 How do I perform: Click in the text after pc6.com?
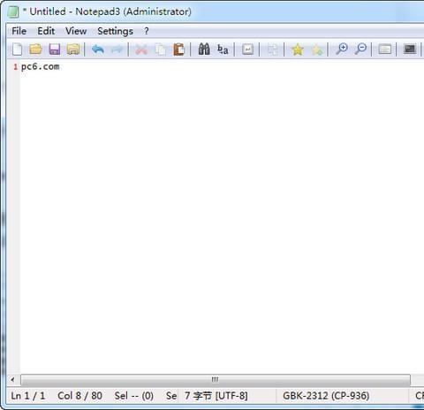[x=61, y=67]
